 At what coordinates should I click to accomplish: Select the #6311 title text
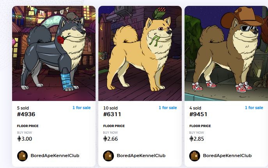[x=112, y=114]
